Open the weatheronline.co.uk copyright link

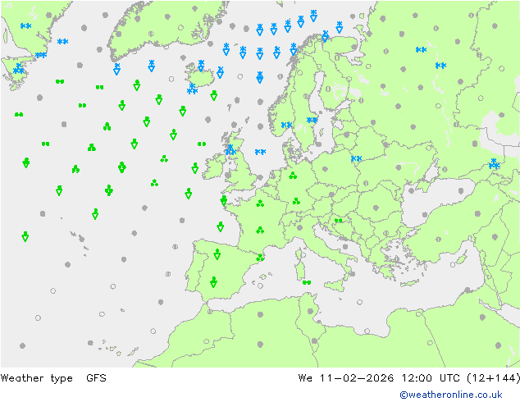451,395
